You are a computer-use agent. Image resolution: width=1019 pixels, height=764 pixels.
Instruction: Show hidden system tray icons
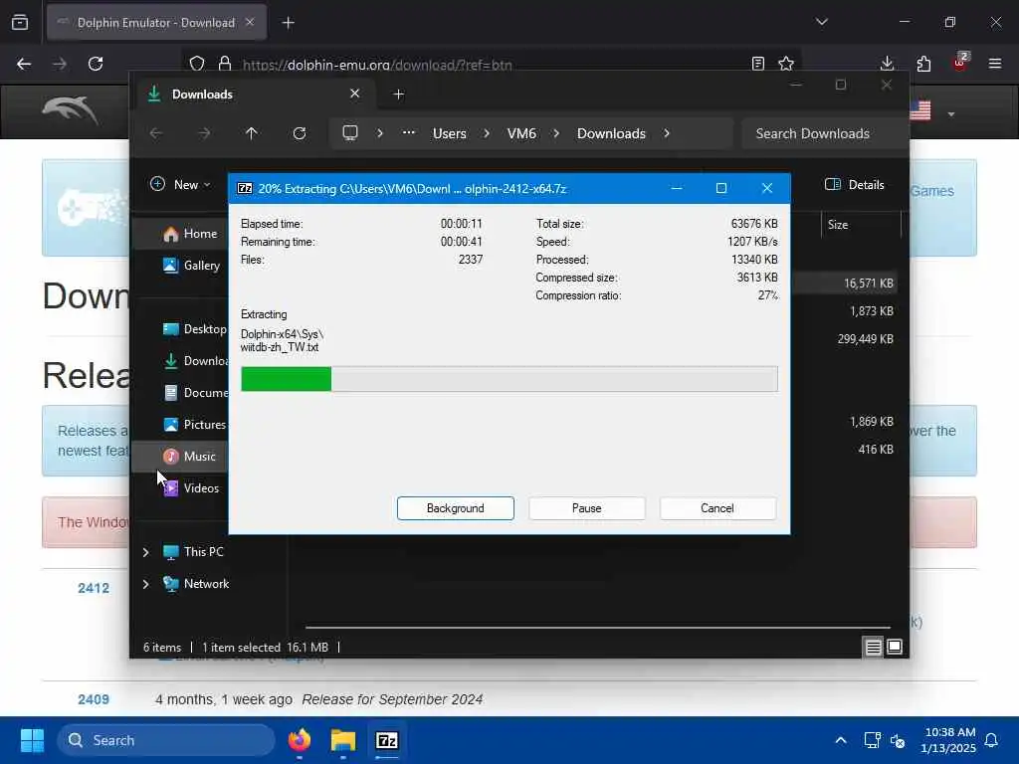pyautogui.click(x=840, y=740)
